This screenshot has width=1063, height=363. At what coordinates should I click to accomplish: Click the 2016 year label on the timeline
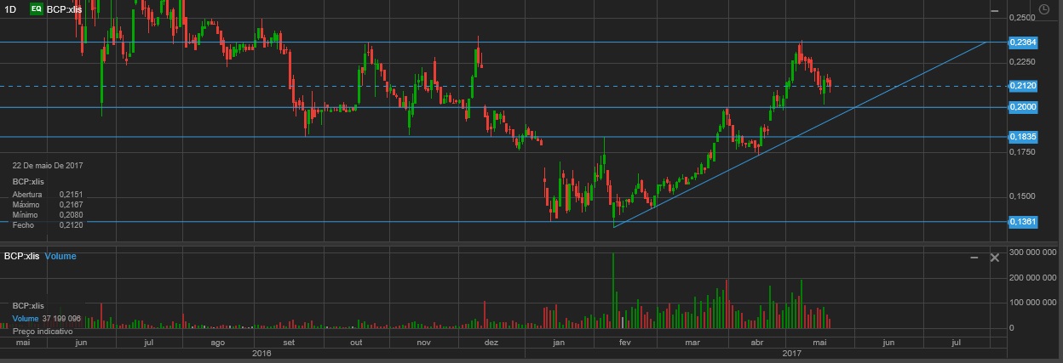[x=261, y=352]
